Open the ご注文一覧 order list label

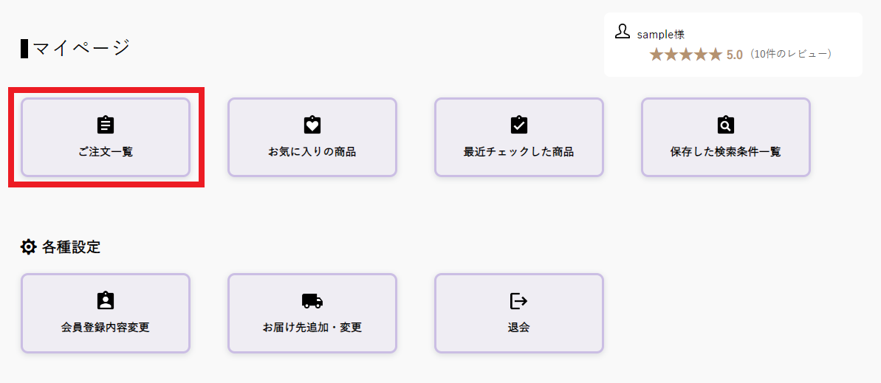[x=106, y=152]
